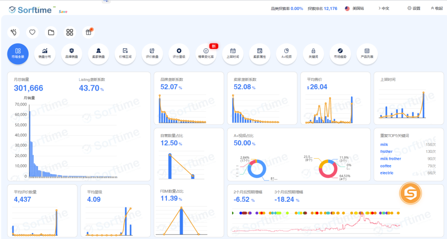Open the 销量分布 sales distribution view

click(x=45, y=53)
